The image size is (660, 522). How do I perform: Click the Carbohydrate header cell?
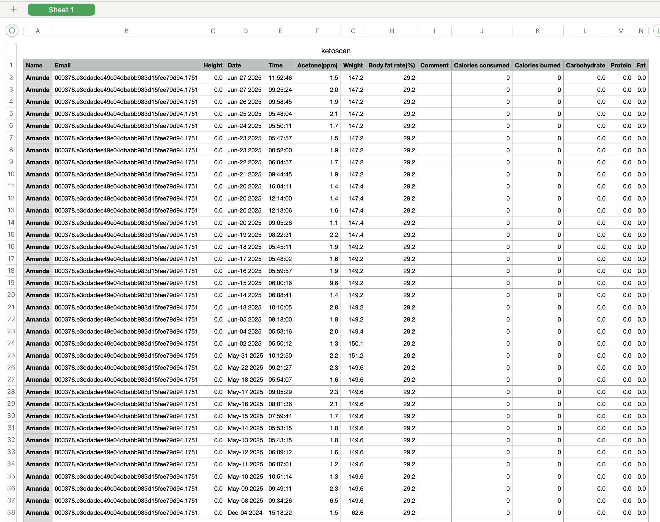[x=585, y=65]
